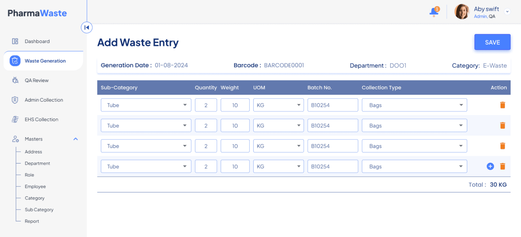Open Dashboard from the sidebar
521x237 pixels.
37,41
